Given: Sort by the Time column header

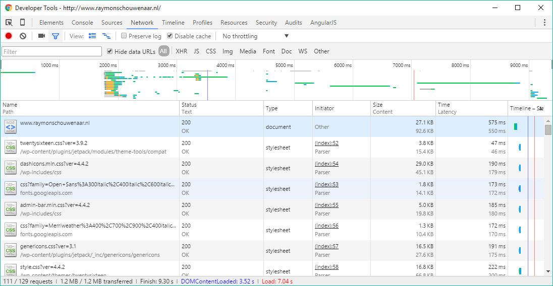Looking at the screenshot, I should [x=472, y=108].
